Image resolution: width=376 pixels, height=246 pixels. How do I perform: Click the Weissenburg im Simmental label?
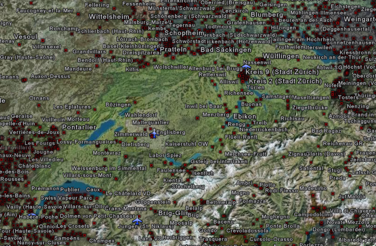coord(109,168)
